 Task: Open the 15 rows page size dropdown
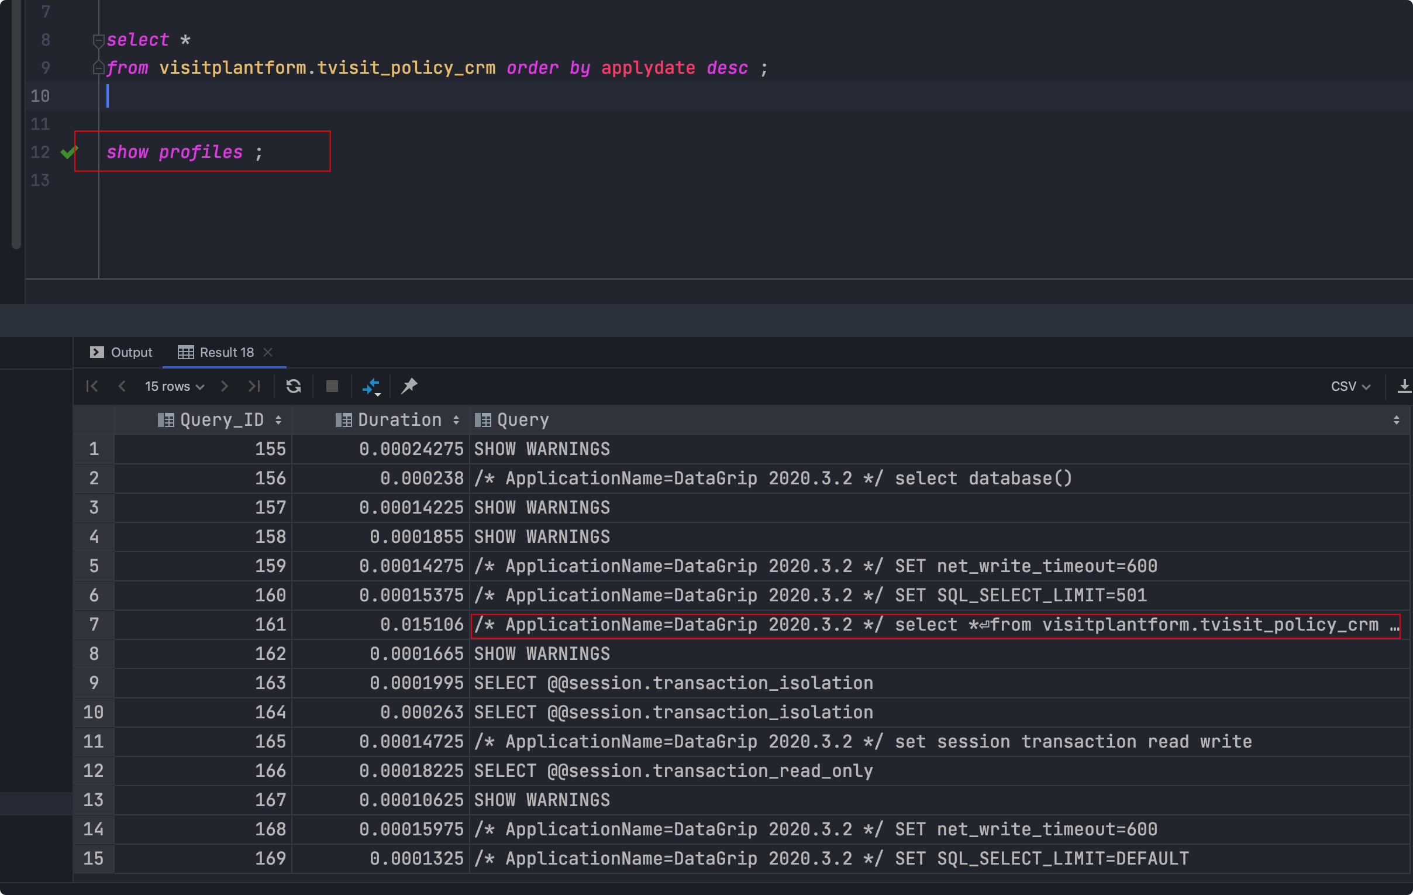tap(174, 386)
